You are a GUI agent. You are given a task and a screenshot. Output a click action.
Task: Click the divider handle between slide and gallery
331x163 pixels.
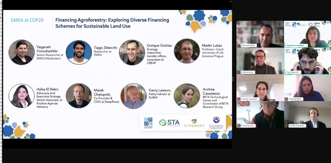(x=233, y=79)
